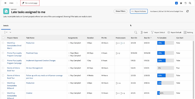Check the Follow up with media row
The image size is (195, 99).
coord(3,75)
